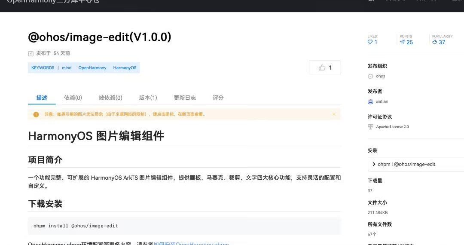Click the popularity value 37
The height and width of the screenshot is (245, 464).
(442, 42)
